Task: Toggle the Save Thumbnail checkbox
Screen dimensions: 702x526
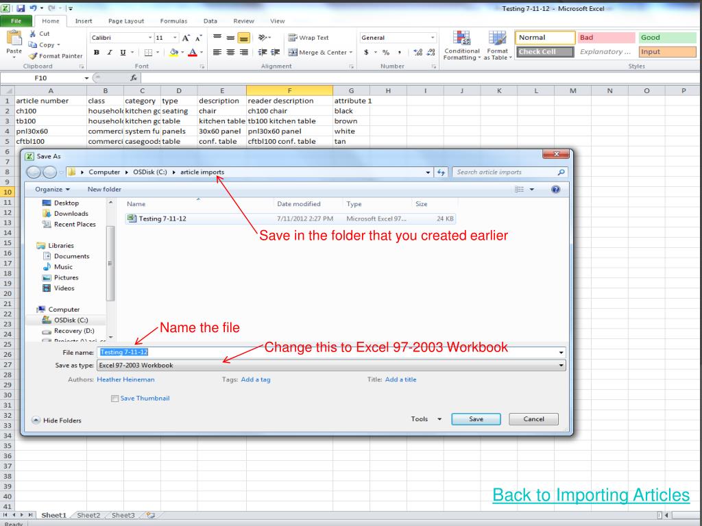Action: (115, 399)
